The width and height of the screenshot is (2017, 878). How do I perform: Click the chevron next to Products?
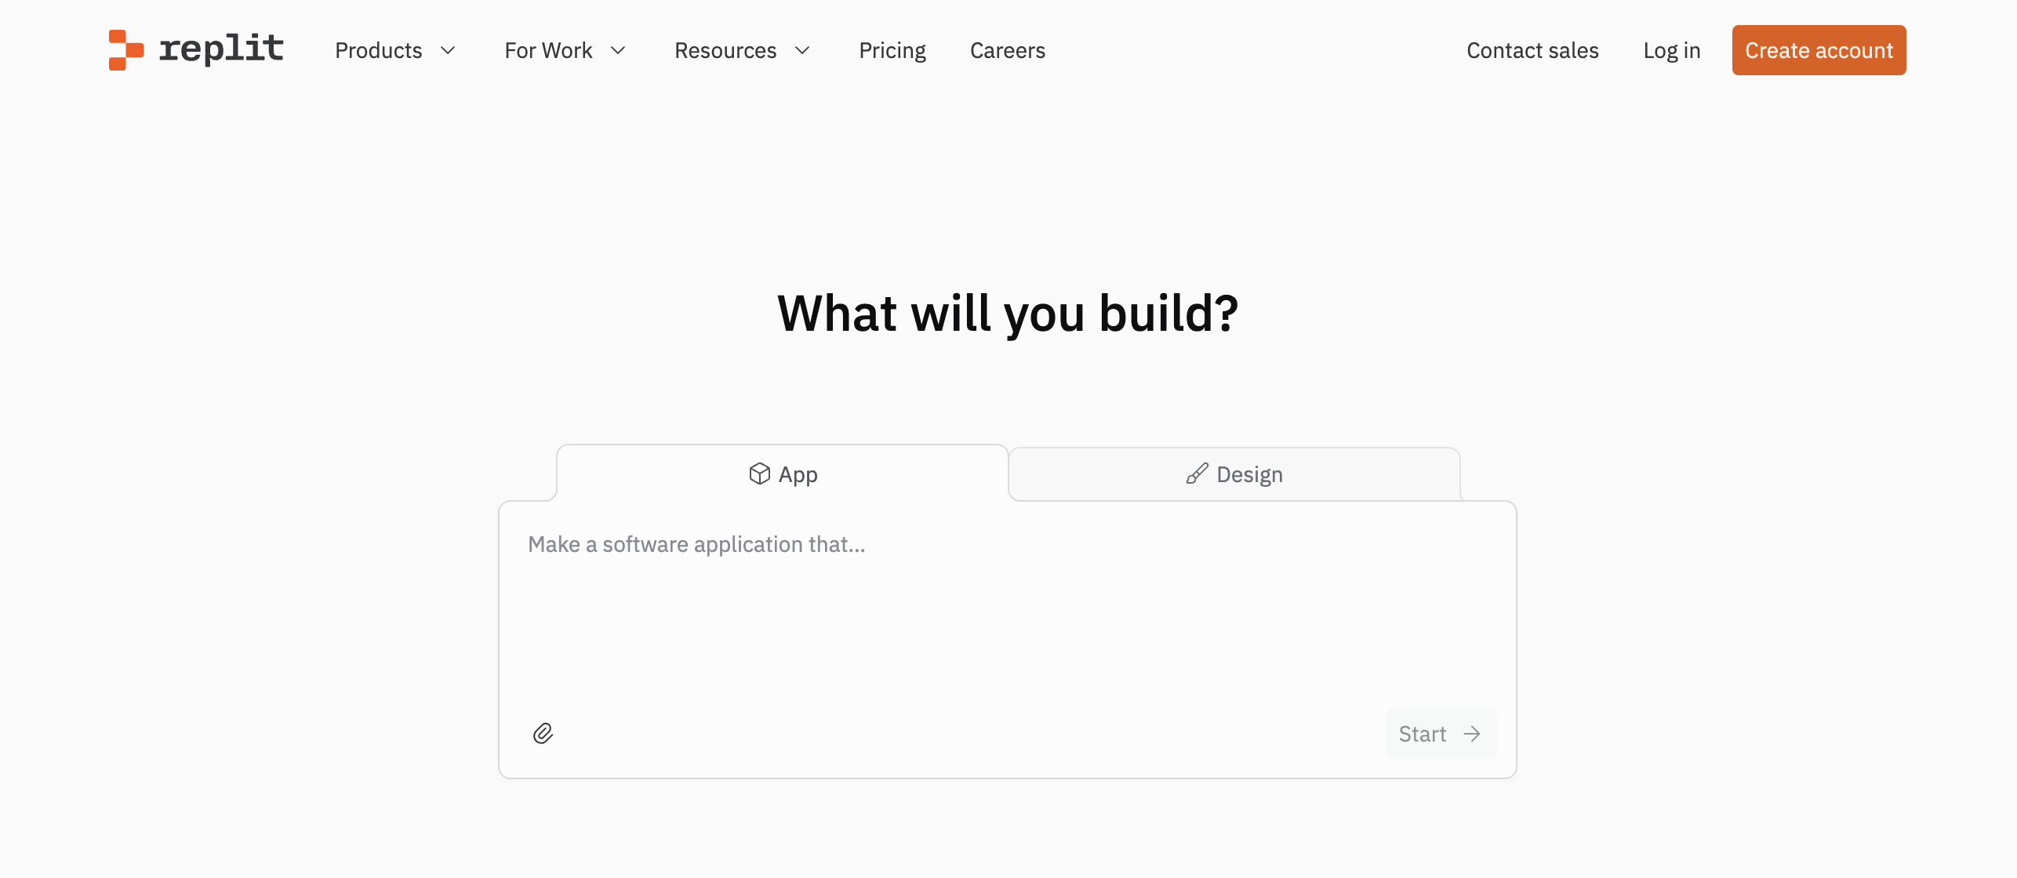pos(448,51)
